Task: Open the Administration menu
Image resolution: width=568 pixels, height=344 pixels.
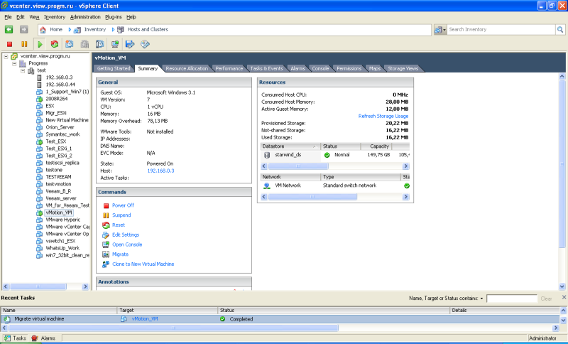Action: coord(85,17)
